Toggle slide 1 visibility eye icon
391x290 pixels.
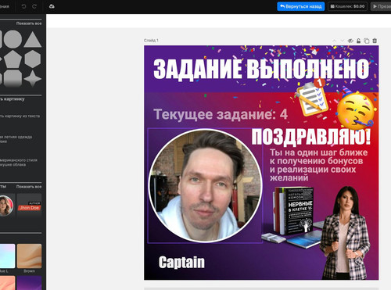[350, 41]
